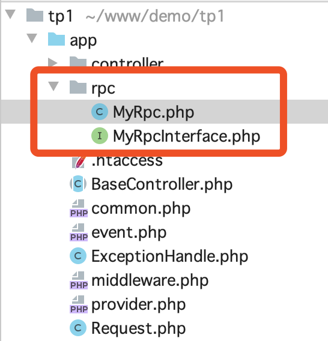The image size is (328, 341).
Task: Click the class icon beside Request.php
Action: click(x=78, y=328)
